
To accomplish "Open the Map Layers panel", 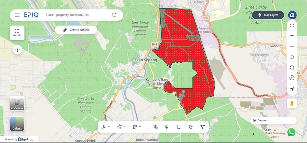I will pyautogui.click(x=268, y=15).
